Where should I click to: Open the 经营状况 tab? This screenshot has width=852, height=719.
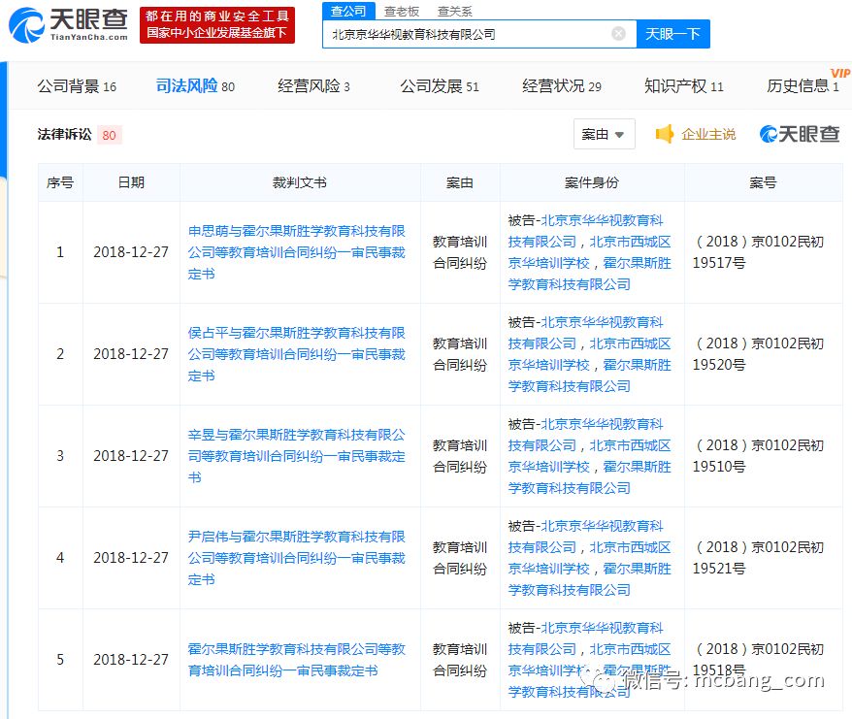(561, 85)
